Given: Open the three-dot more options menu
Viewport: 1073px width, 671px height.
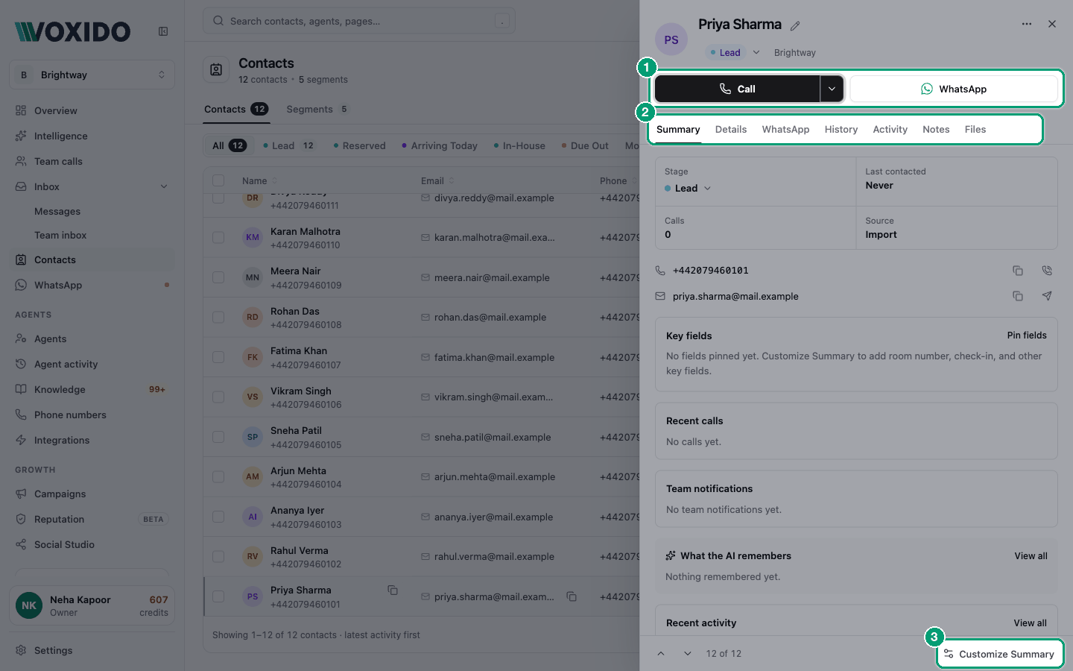Looking at the screenshot, I should [1027, 24].
